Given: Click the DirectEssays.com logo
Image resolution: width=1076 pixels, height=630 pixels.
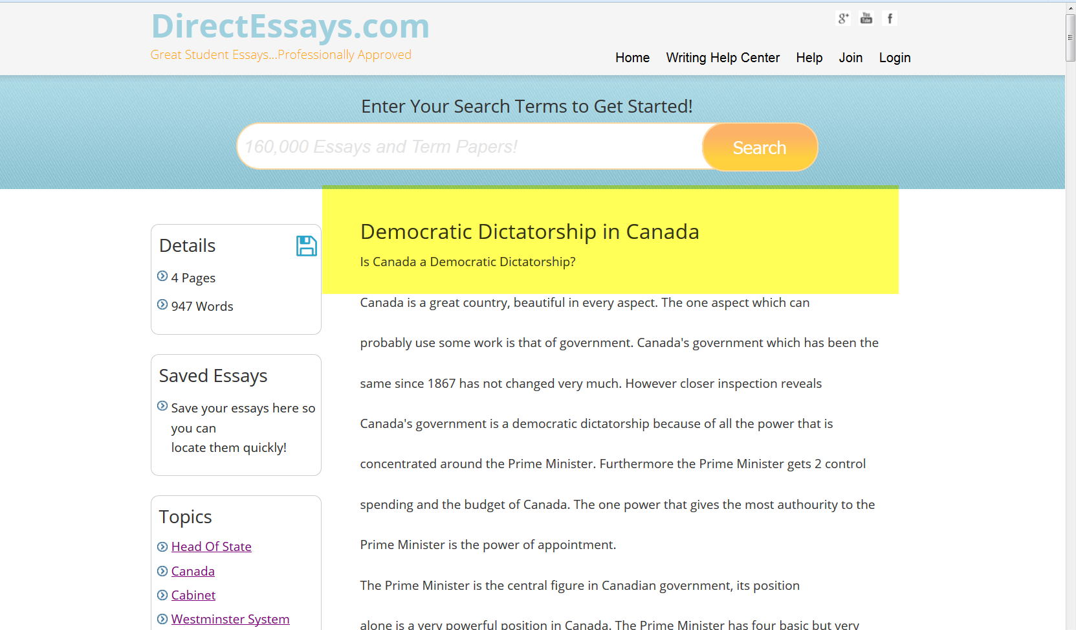Looking at the screenshot, I should tap(290, 27).
